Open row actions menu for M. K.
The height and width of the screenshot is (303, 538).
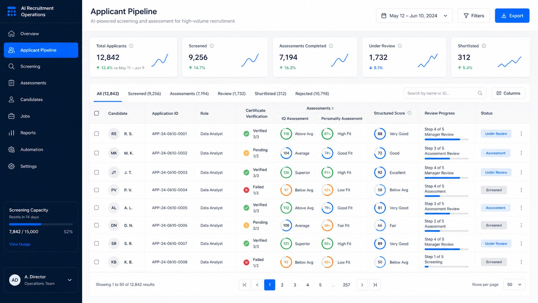(521, 153)
